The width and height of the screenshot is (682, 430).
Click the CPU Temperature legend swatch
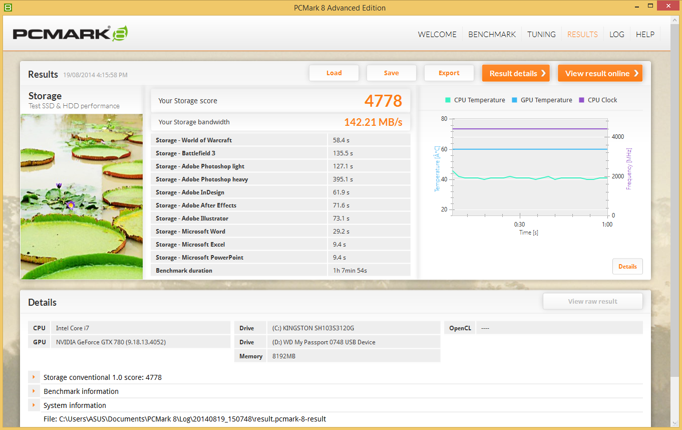click(448, 100)
